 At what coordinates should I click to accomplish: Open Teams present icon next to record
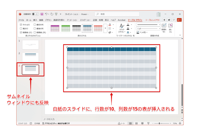[x=169, y=20]
